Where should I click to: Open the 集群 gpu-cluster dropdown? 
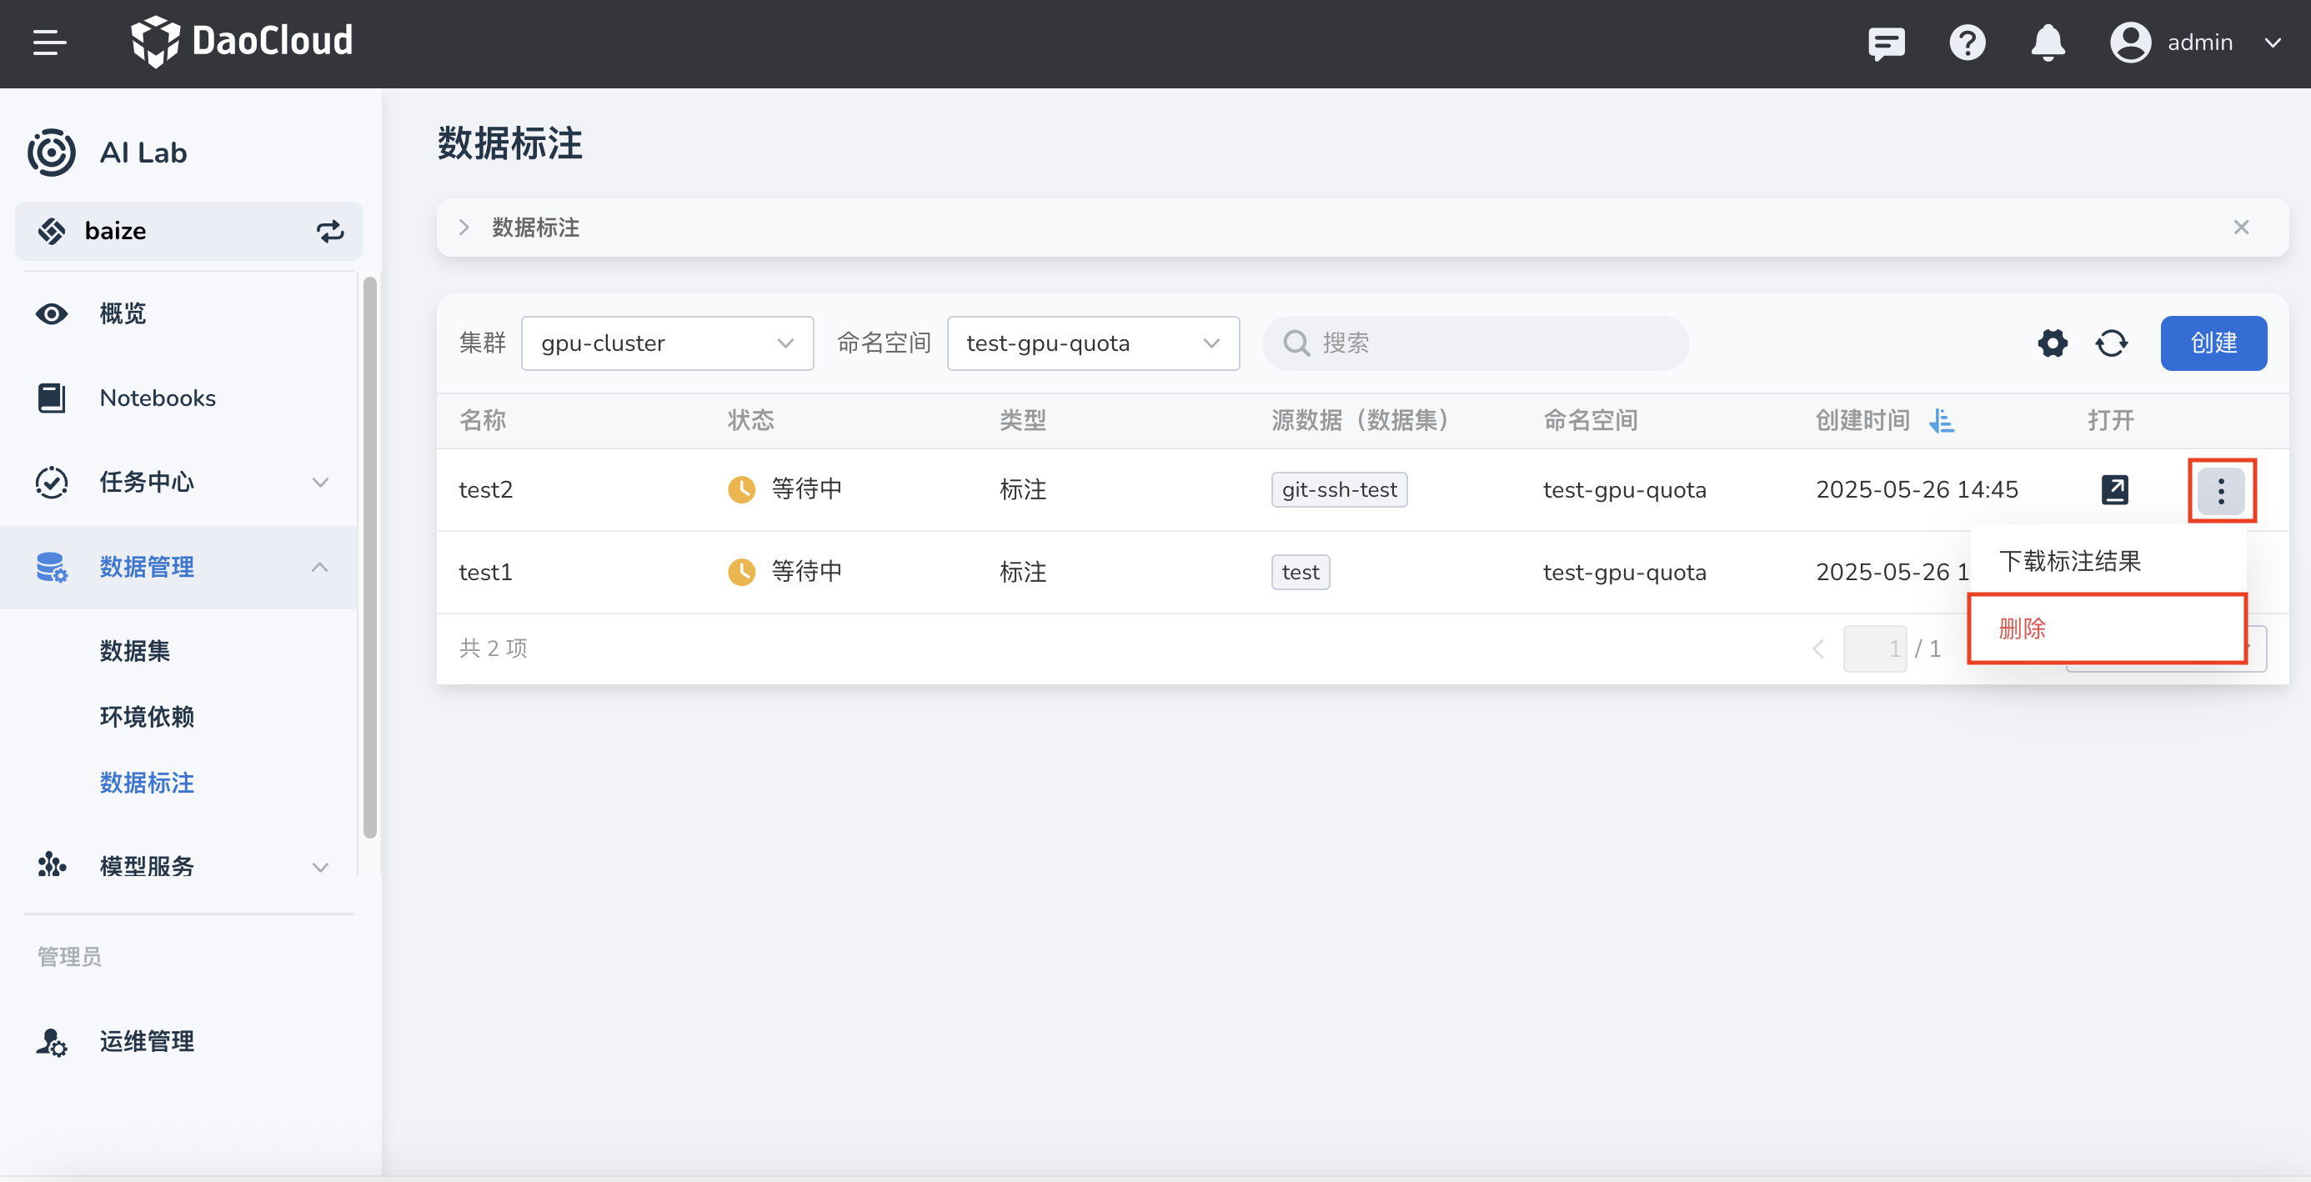point(667,343)
